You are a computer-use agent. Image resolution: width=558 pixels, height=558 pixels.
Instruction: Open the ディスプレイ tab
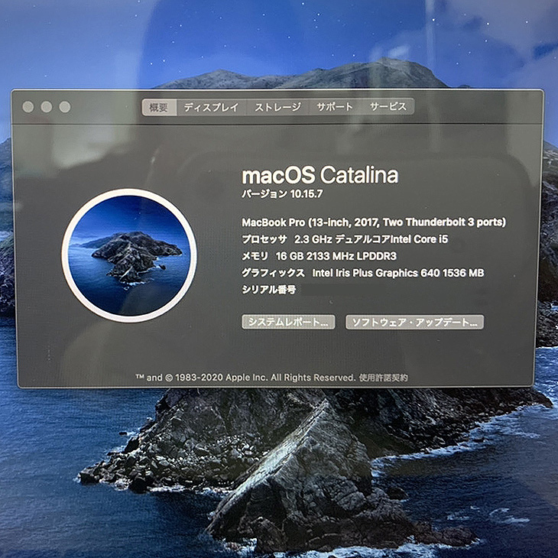212,107
